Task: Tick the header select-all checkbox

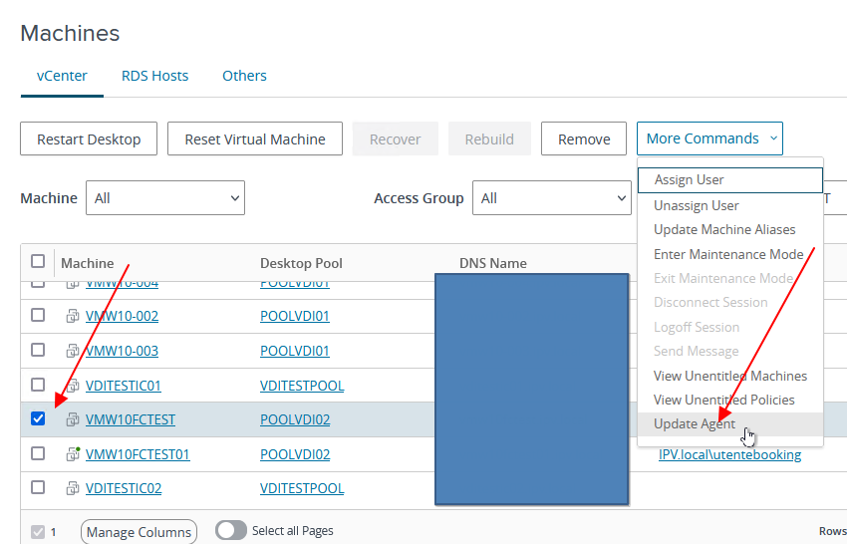Action: pyautogui.click(x=38, y=261)
